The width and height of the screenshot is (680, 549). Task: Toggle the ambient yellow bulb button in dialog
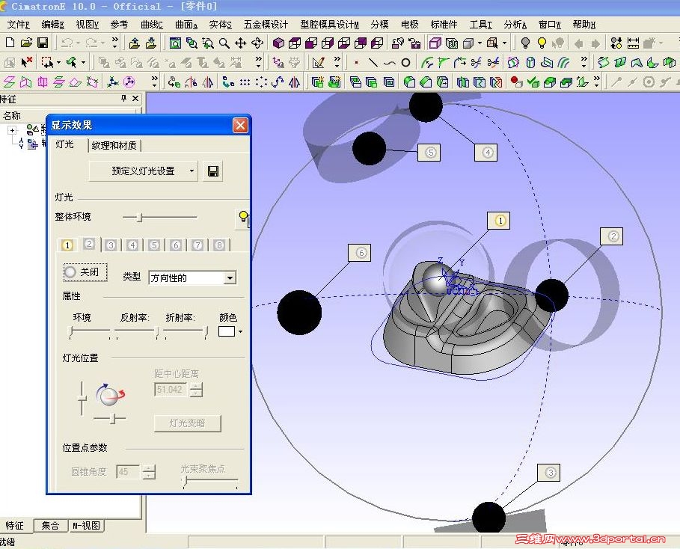[x=243, y=218]
